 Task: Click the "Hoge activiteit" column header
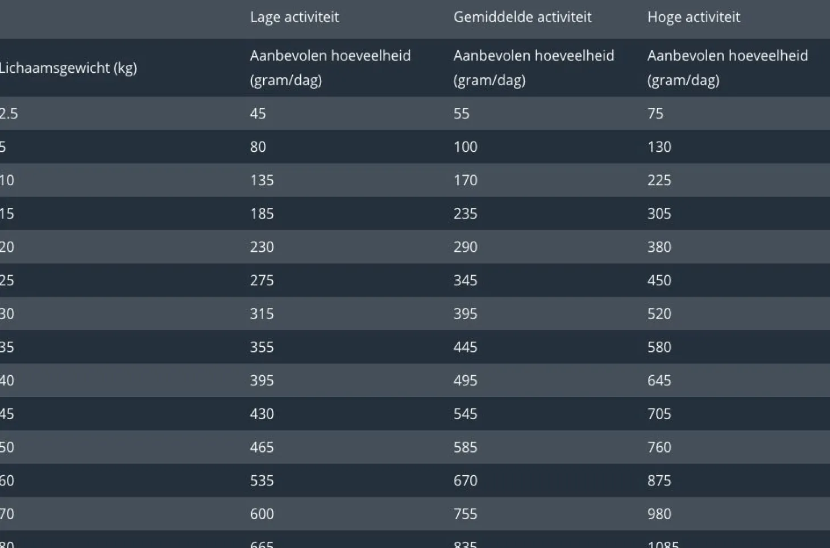click(693, 17)
